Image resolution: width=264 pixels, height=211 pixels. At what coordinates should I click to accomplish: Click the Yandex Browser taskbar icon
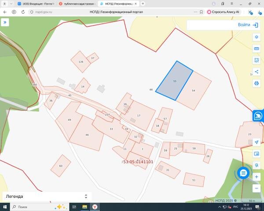95,207
